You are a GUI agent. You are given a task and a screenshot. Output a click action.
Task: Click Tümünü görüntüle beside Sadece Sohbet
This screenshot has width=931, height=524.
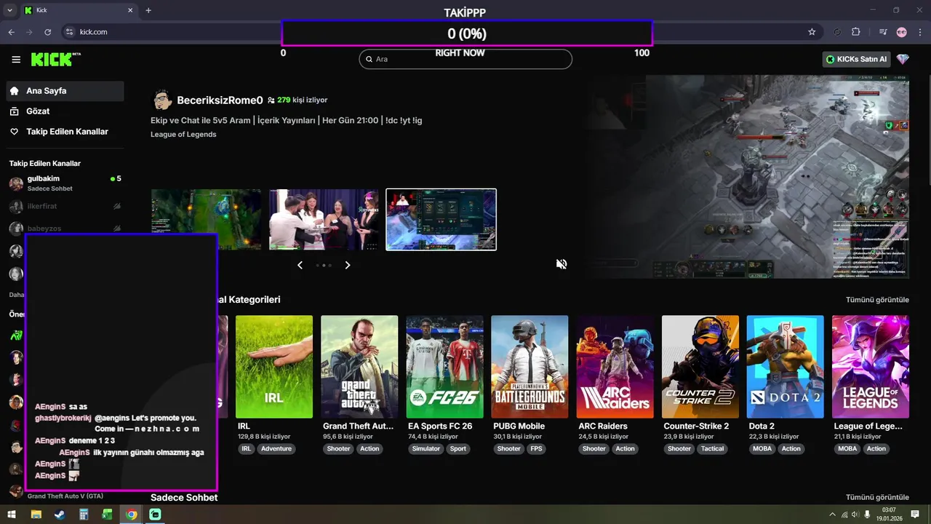click(877, 497)
